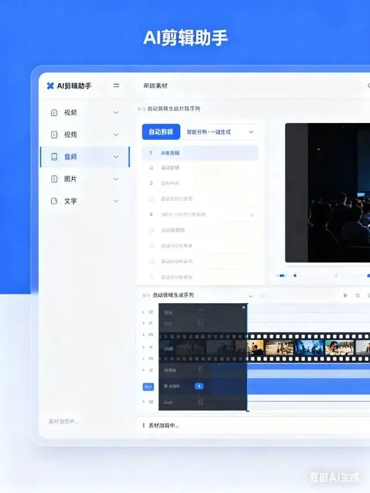Select list row numbered 3
Viewport: 370px width, 493px height.
(x=200, y=183)
